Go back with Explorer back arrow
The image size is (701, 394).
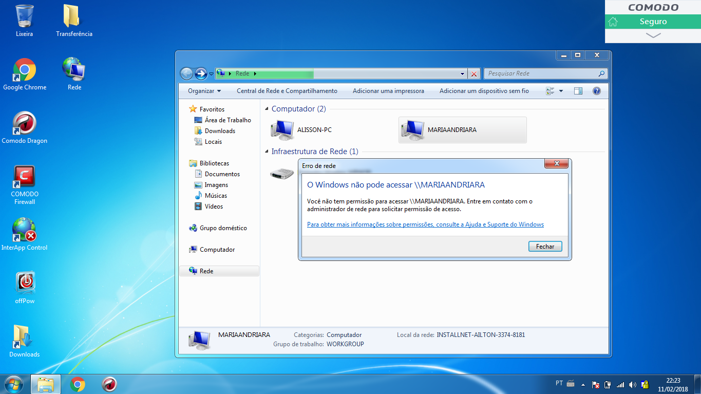[186, 73]
